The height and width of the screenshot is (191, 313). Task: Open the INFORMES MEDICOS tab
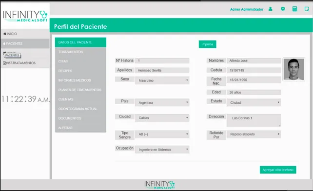[80, 80]
